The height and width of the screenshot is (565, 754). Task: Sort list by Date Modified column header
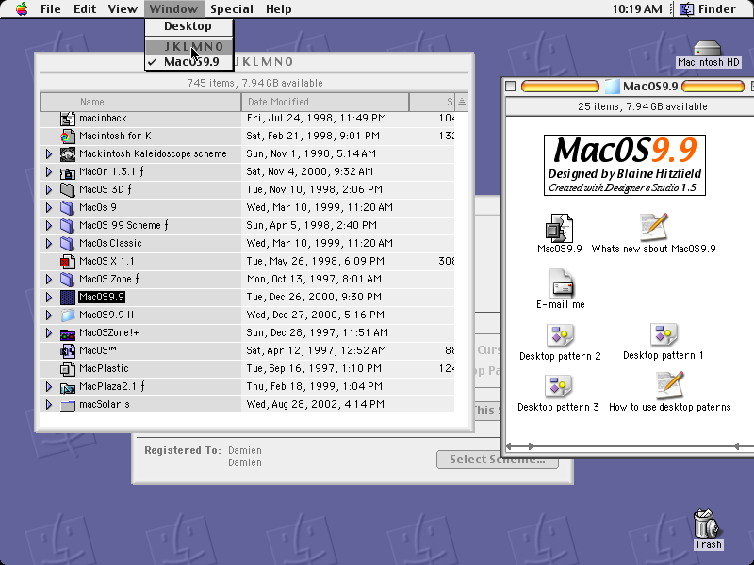point(325,102)
